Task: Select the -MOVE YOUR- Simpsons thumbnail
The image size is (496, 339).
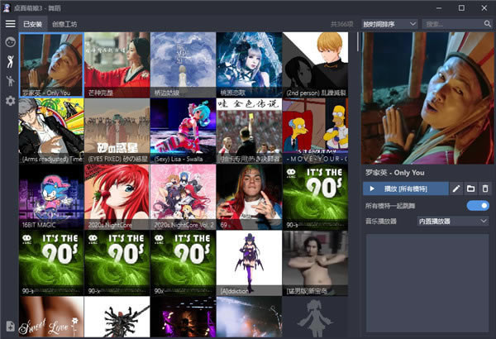Action: (x=316, y=131)
